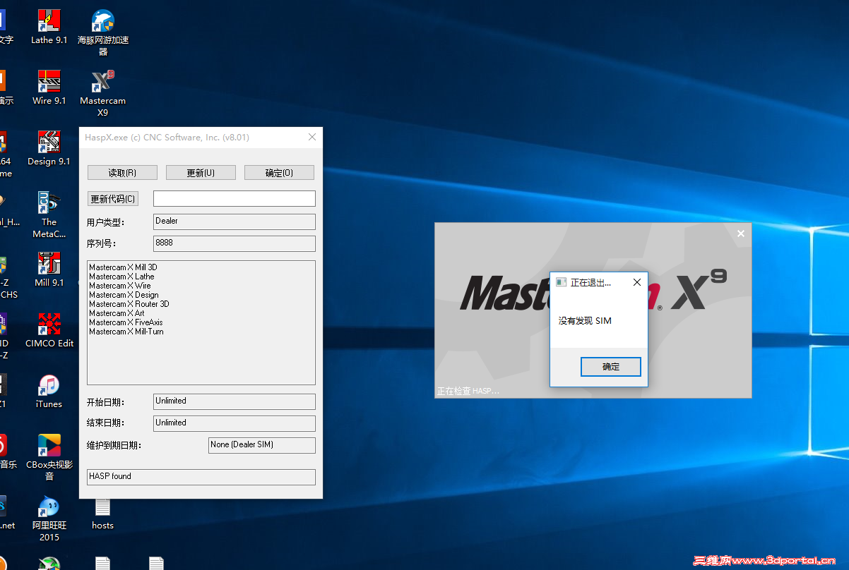Click the 结束日期 Unlimited field
This screenshot has height=570, width=849.
click(234, 423)
